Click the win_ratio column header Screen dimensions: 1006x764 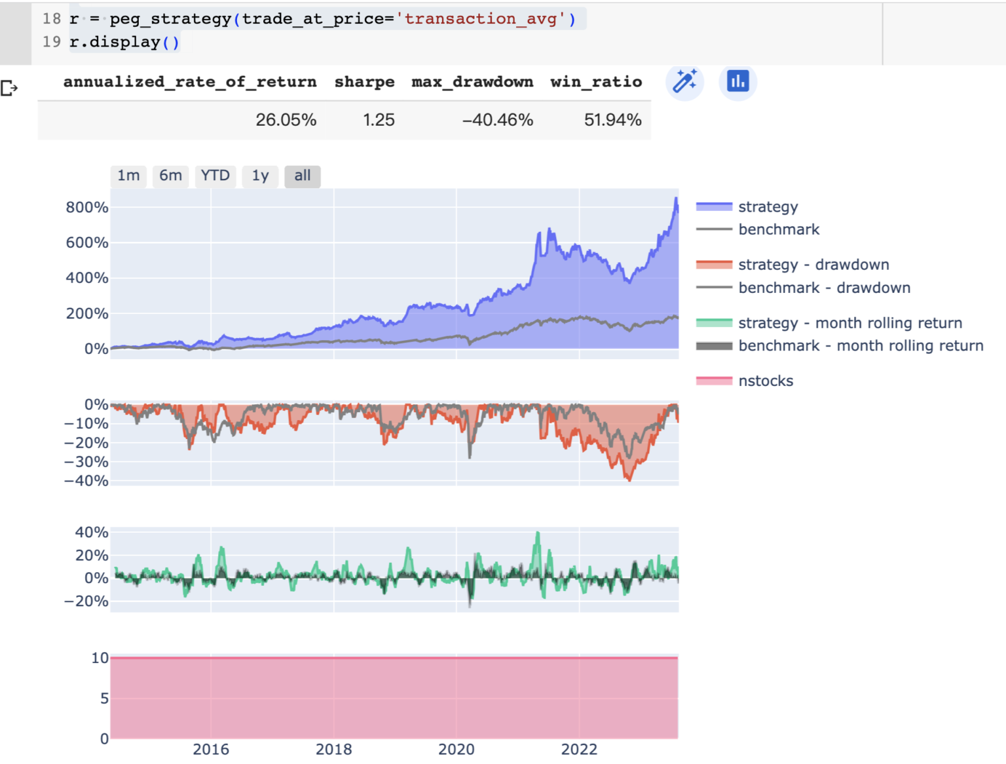(595, 82)
